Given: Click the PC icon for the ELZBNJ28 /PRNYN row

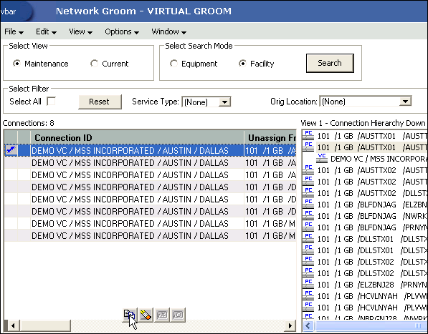Looking at the screenshot, I should point(308,284).
